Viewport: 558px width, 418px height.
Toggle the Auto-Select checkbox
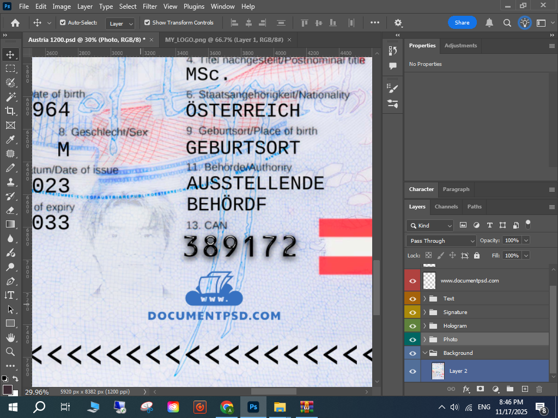(x=63, y=23)
